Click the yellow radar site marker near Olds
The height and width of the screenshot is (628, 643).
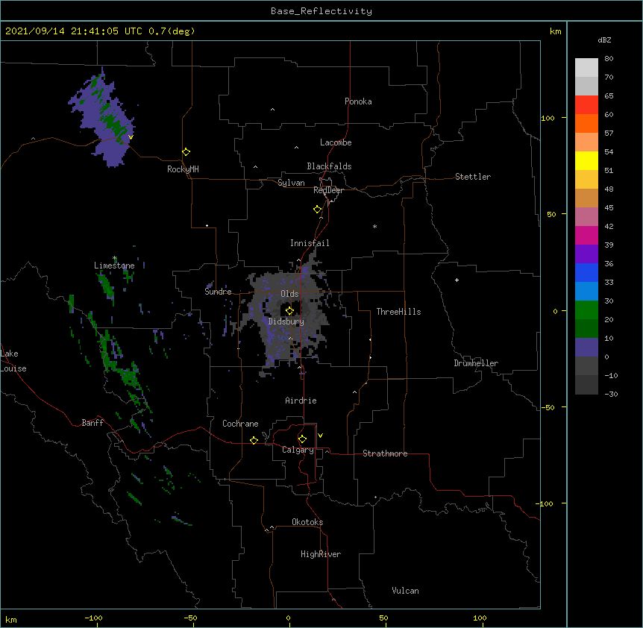289,310
